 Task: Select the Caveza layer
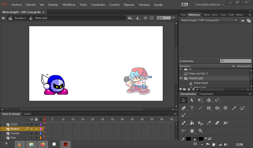click(x=15, y=133)
